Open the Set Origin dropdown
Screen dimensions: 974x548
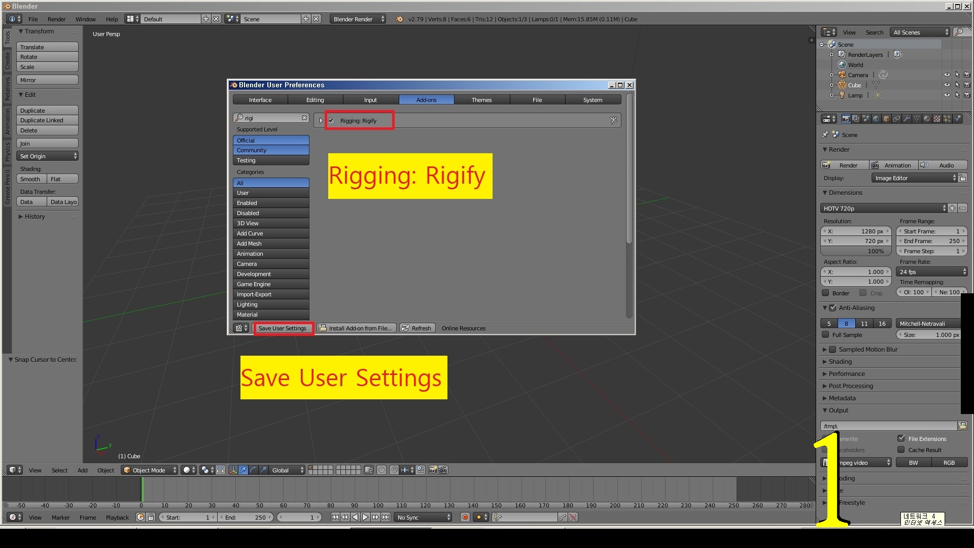(x=48, y=156)
